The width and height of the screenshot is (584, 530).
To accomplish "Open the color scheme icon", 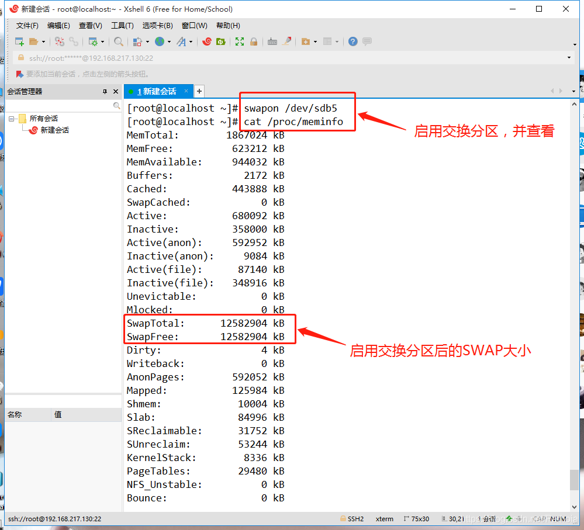I will coord(137,41).
